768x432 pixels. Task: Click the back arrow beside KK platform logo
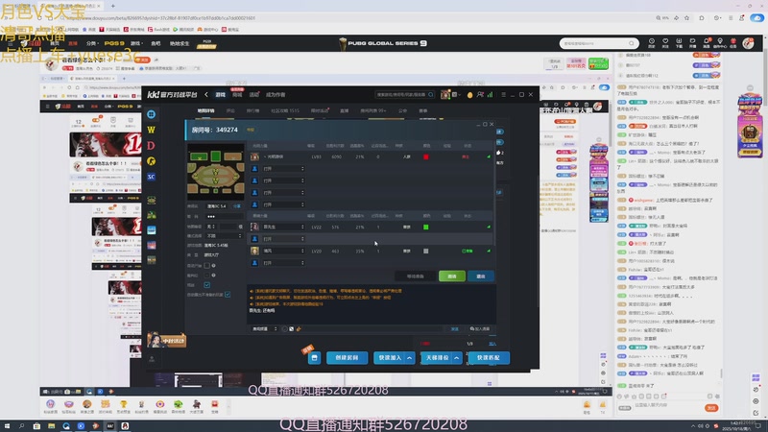click(206, 94)
